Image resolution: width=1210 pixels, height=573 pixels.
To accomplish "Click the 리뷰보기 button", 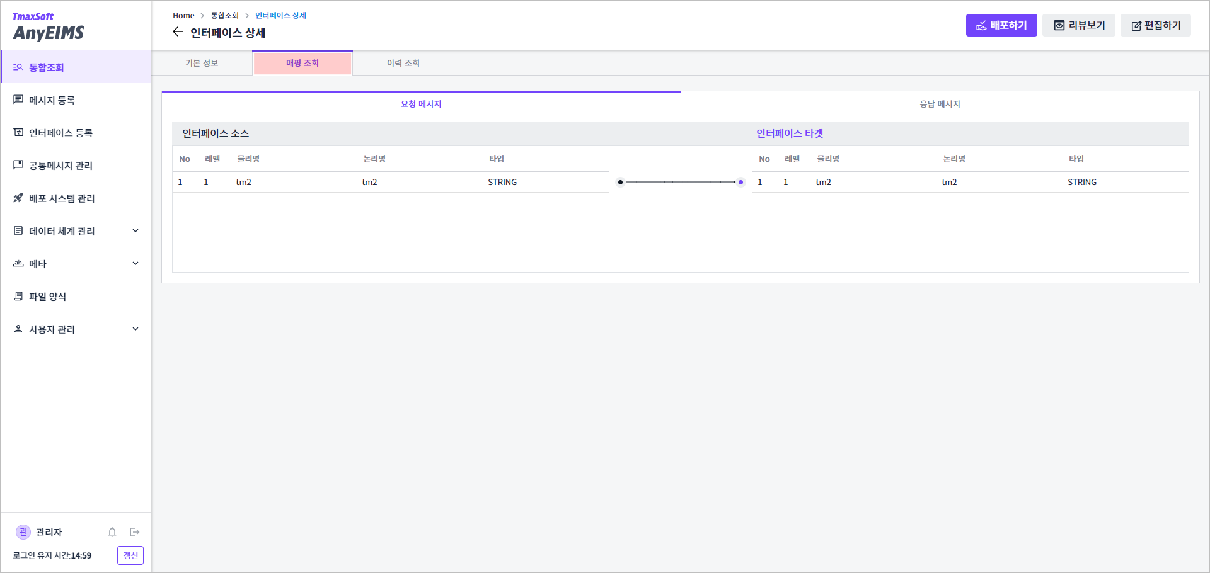I will 1079,25.
